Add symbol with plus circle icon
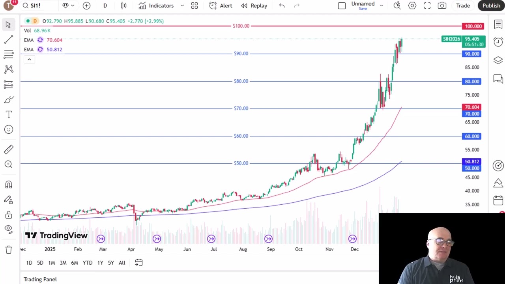The image size is (505, 284). pos(86,6)
